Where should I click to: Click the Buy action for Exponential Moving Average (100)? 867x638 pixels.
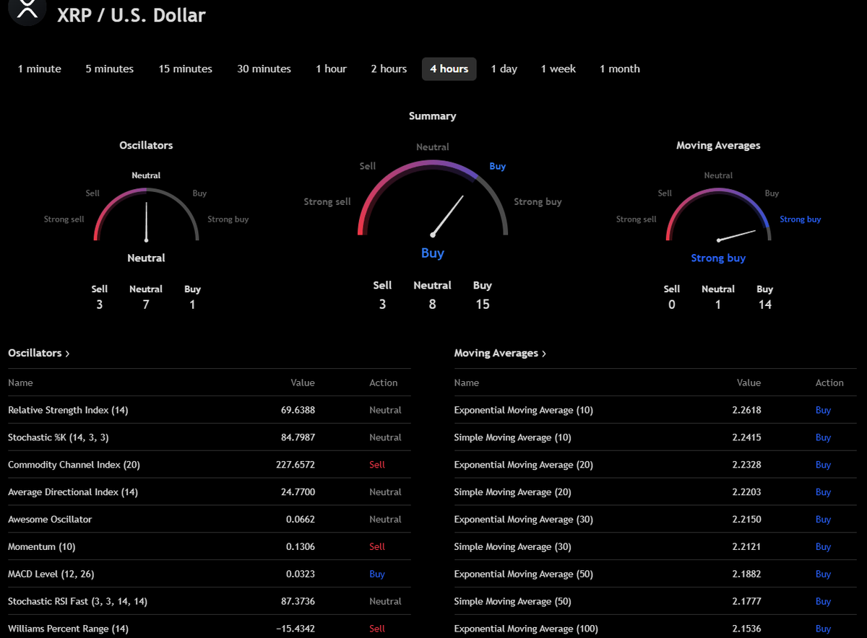[823, 629]
